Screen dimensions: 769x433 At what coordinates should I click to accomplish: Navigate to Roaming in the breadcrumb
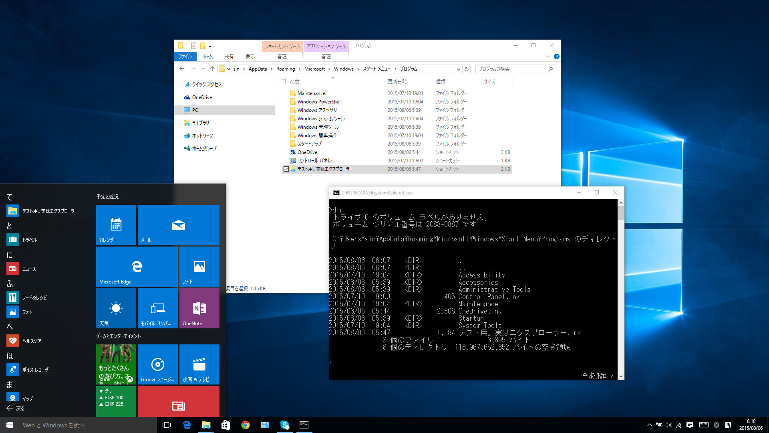click(286, 69)
